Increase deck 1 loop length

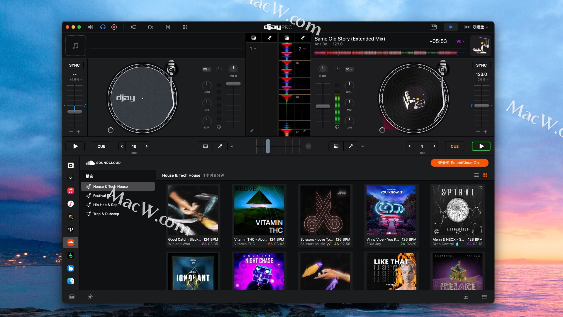point(147,146)
